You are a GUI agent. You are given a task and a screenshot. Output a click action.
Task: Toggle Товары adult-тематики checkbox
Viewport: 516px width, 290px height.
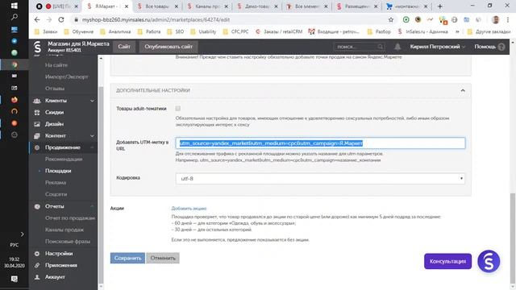point(178,108)
